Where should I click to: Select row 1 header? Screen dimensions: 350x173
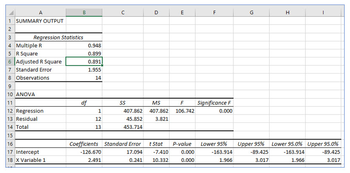10,21
